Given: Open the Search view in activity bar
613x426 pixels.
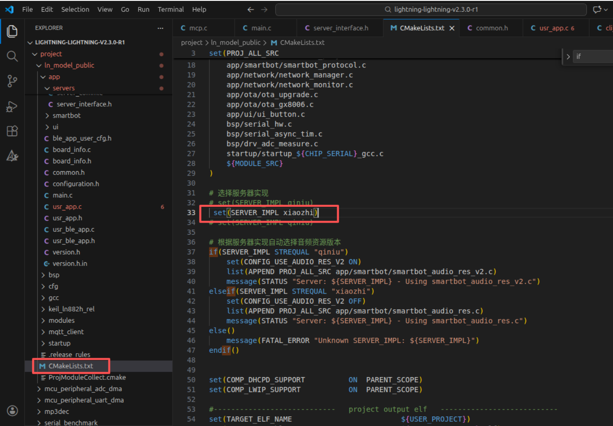Looking at the screenshot, I should (x=12, y=56).
